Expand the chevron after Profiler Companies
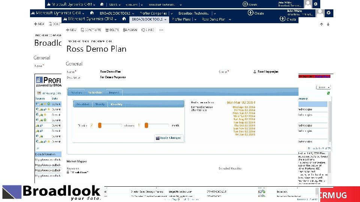 coord(172,13)
